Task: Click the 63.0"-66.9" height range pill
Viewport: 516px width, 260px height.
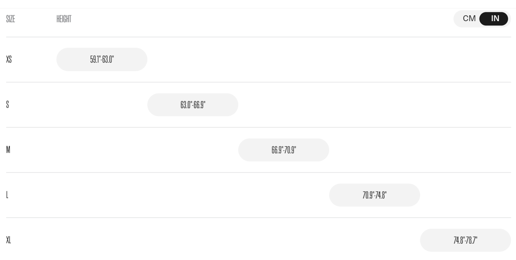Action: point(193,105)
